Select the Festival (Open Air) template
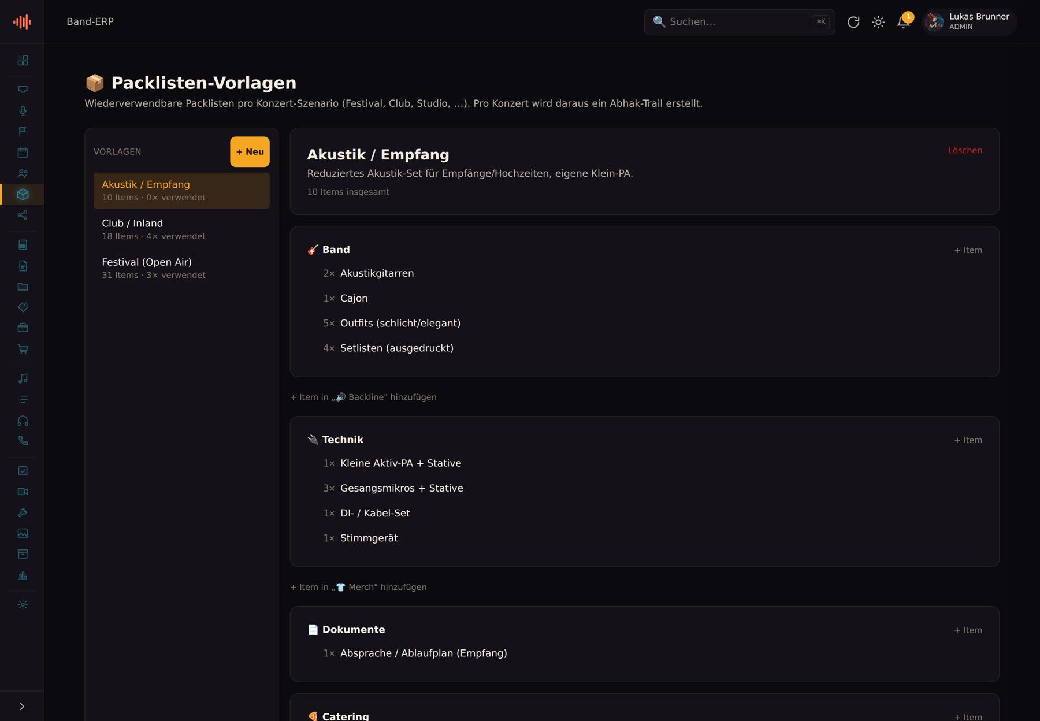1040x721 pixels. point(181,268)
